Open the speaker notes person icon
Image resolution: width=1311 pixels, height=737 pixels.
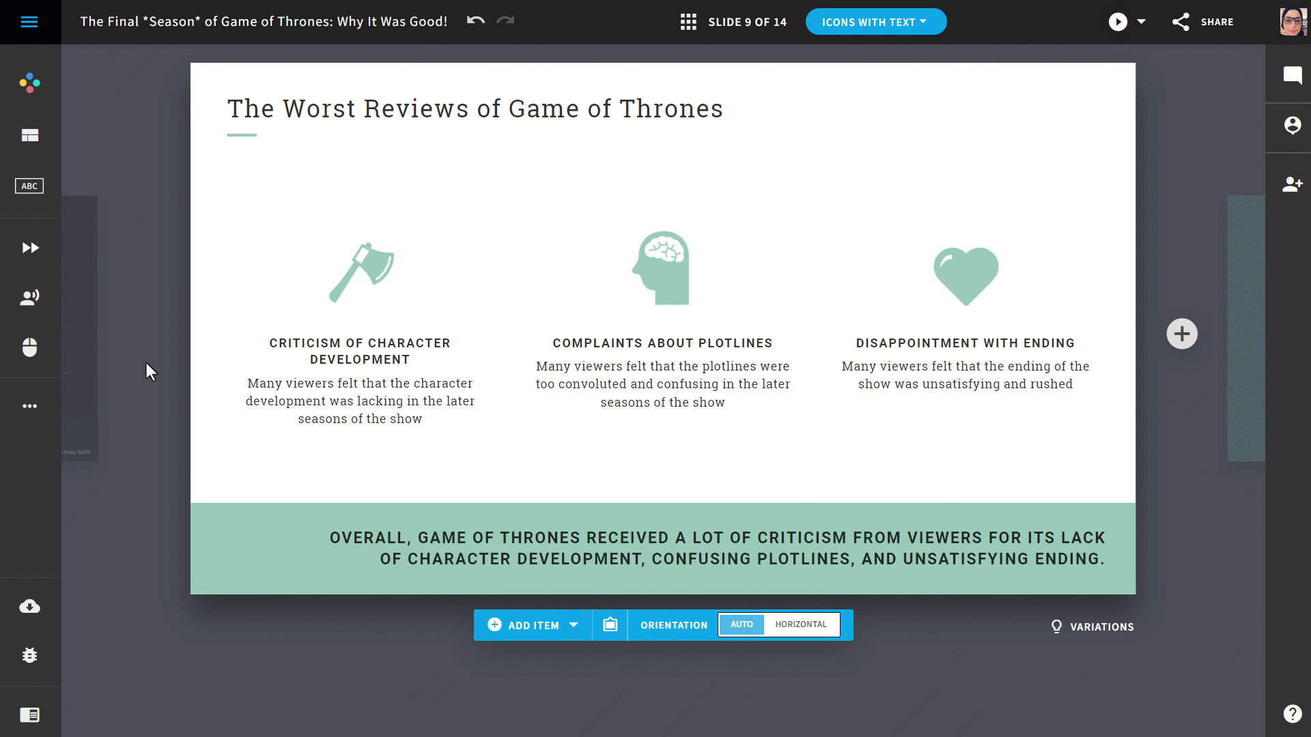pyautogui.click(x=29, y=297)
